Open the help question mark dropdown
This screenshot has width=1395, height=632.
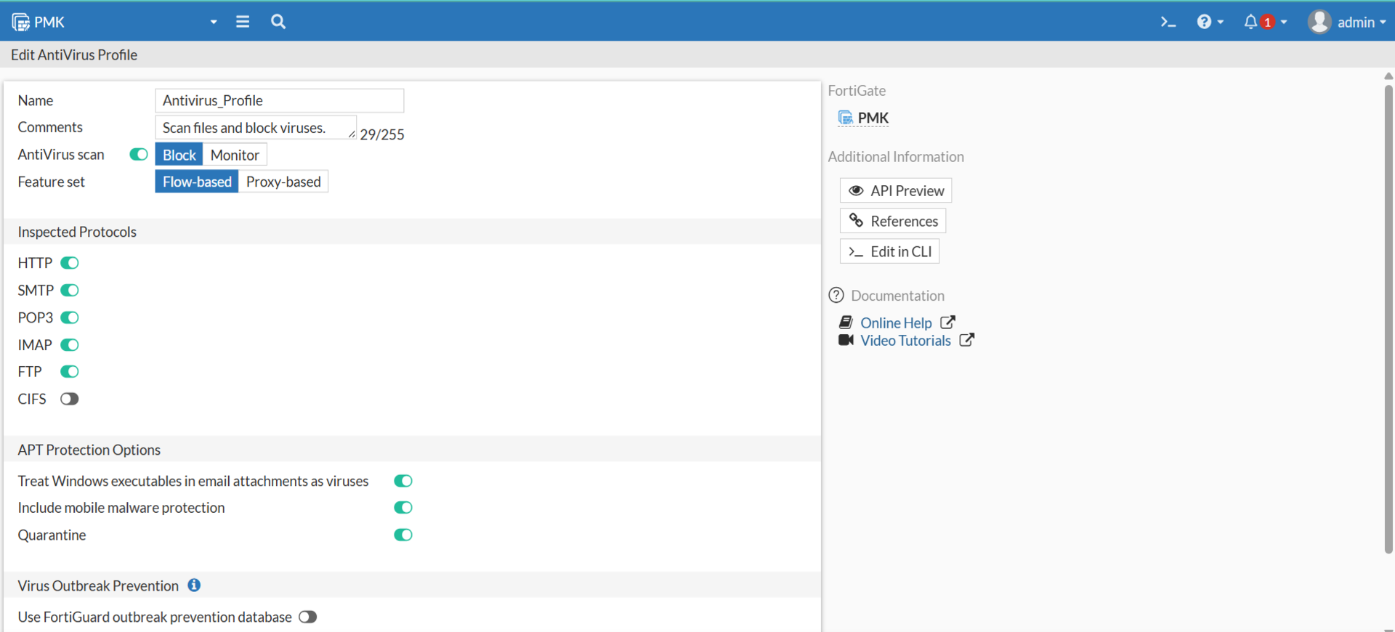[1209, 22]
